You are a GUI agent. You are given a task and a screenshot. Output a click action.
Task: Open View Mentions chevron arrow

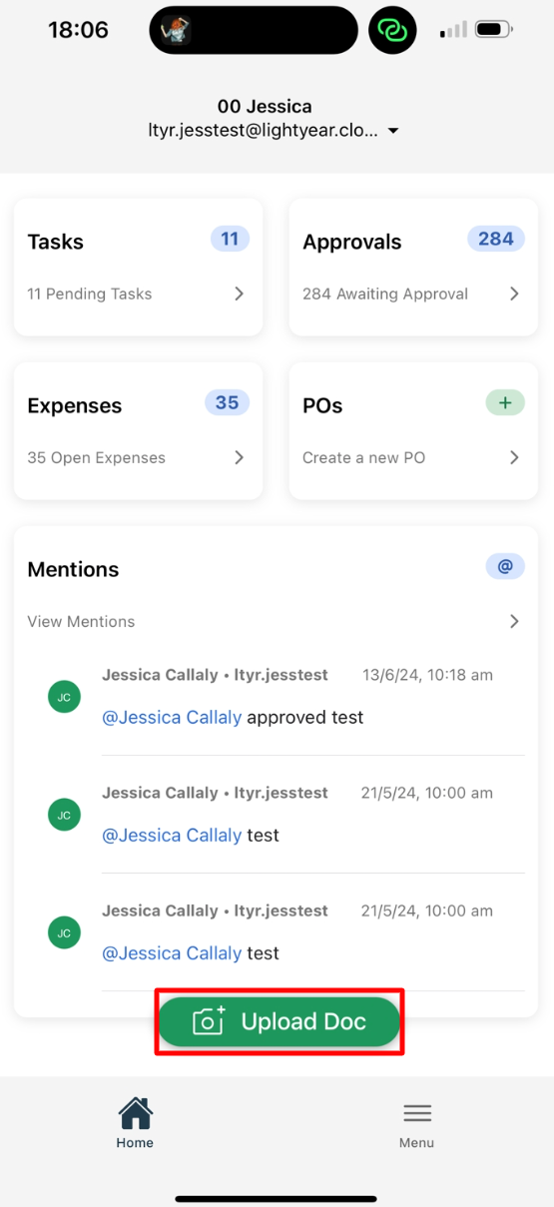tap(514, 621)
